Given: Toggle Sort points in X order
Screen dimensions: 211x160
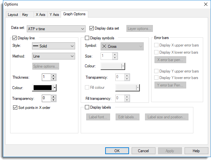Looking at the screenshot, I should click(14, 107).
